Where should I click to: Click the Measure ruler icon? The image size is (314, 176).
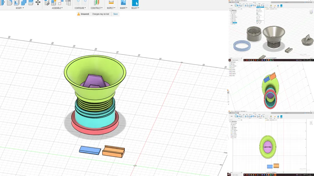[111, 3]
